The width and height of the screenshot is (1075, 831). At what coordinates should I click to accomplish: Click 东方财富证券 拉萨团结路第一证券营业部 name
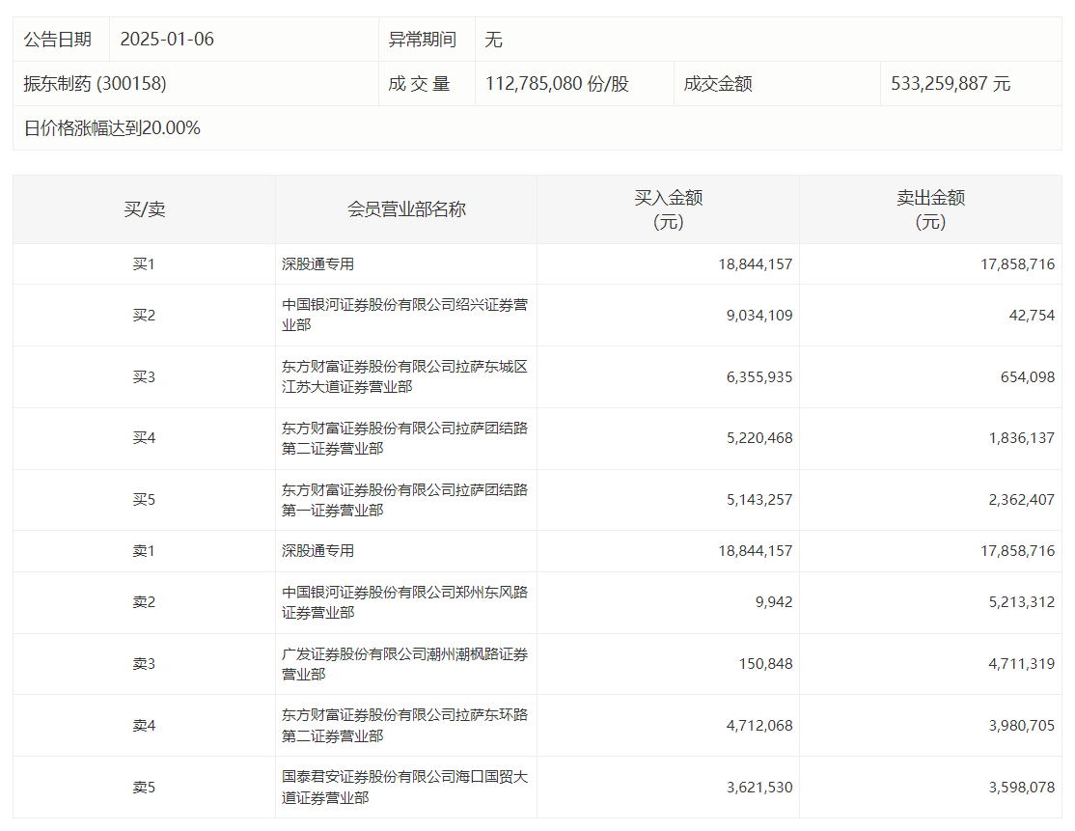click(404, 500)
